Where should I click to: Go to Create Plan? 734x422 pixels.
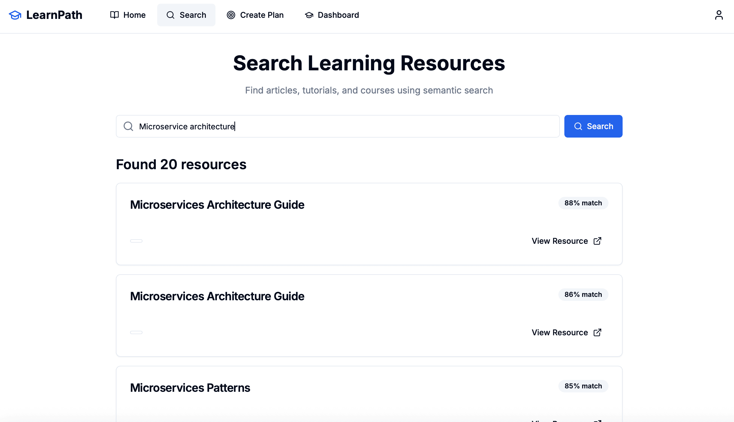click(x=255, y=15)
